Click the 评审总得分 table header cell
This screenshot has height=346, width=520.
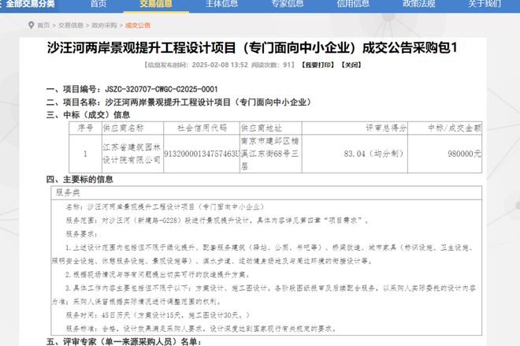pyautogui.click(x=355, y=128)
